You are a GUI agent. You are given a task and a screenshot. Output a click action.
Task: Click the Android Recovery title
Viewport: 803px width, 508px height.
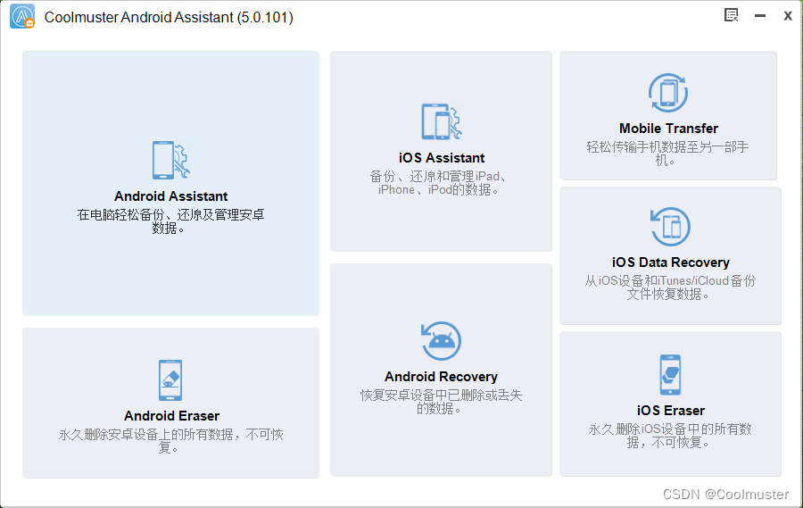pyautogui.click(x=441, y=377)
